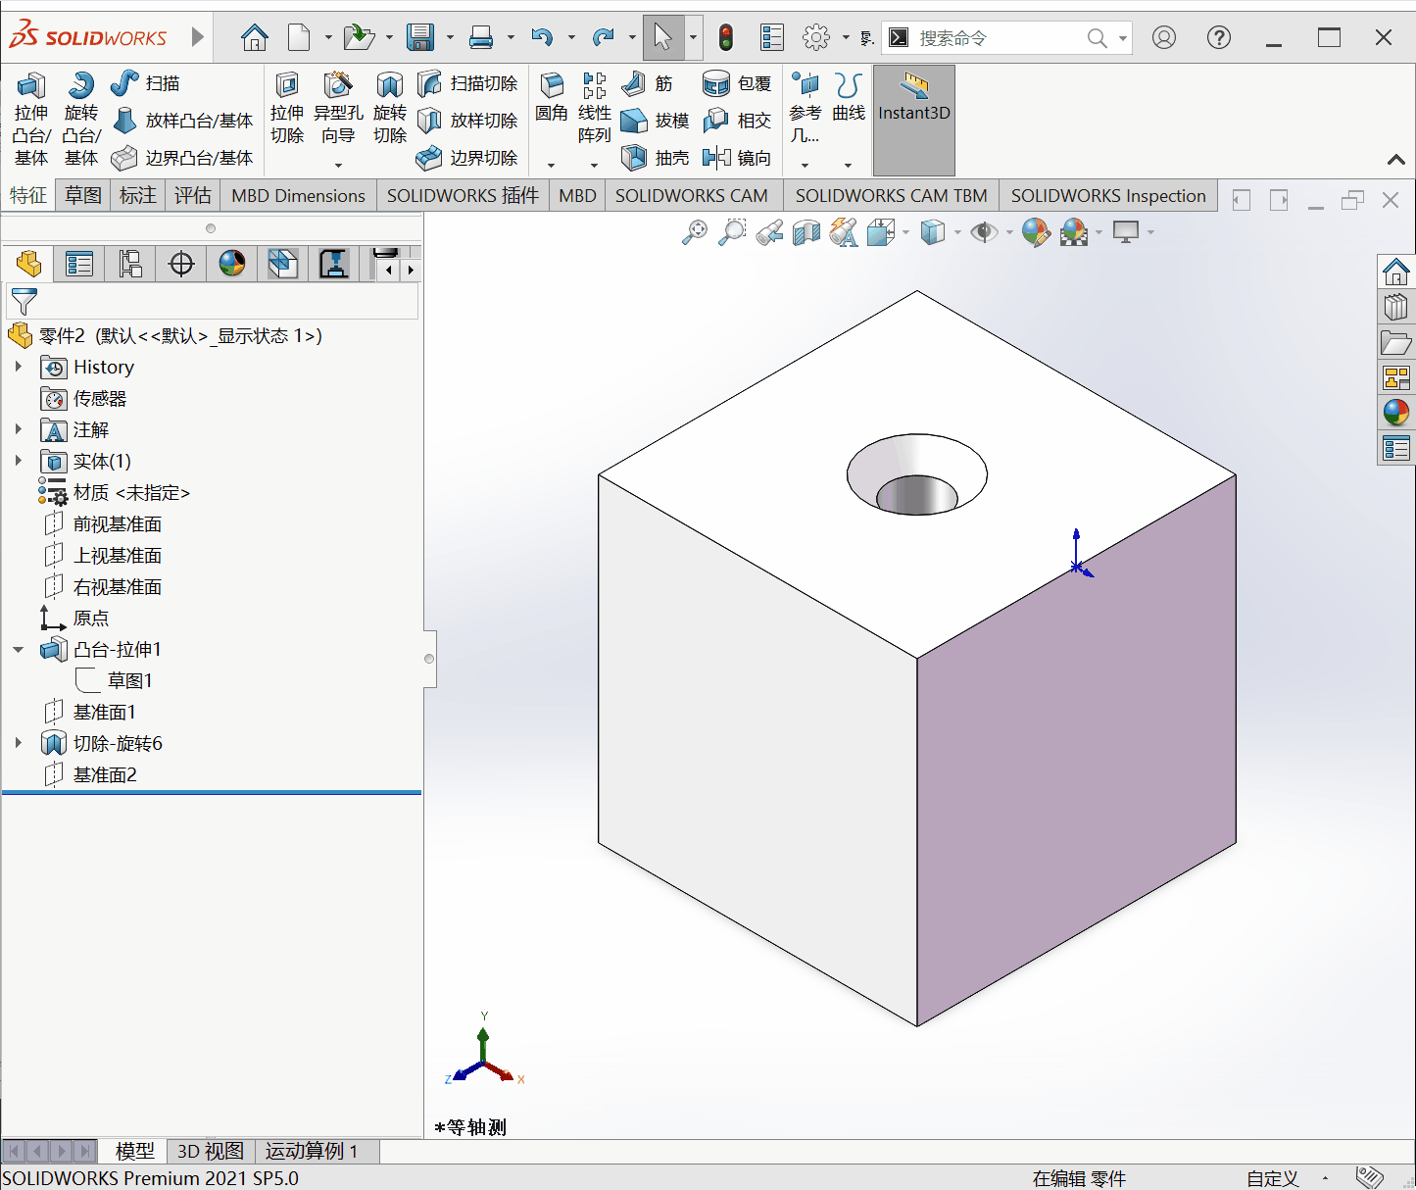The height and width of the screenshot is (1190, 1416).
Task: Switch to the 评估 evaluate tab
Action: 193,196
